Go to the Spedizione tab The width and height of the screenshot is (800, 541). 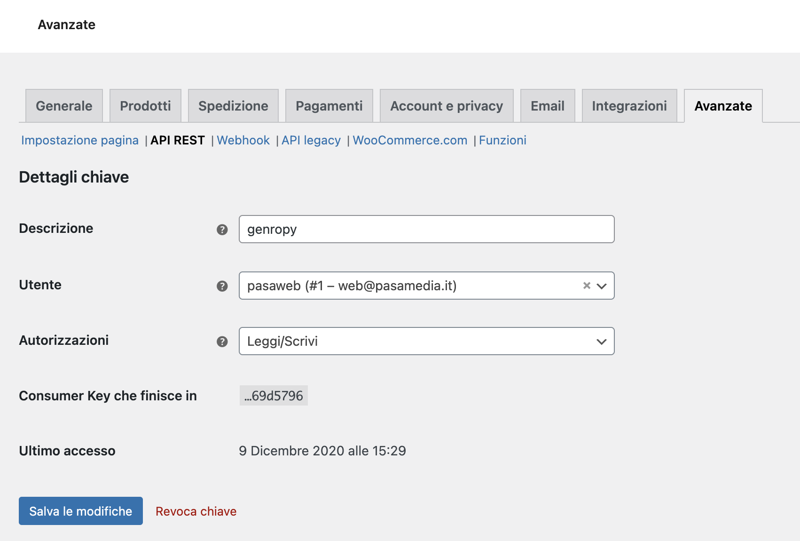[233, 106]
